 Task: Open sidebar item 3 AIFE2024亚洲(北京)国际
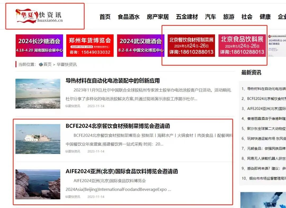coord(264,109)
